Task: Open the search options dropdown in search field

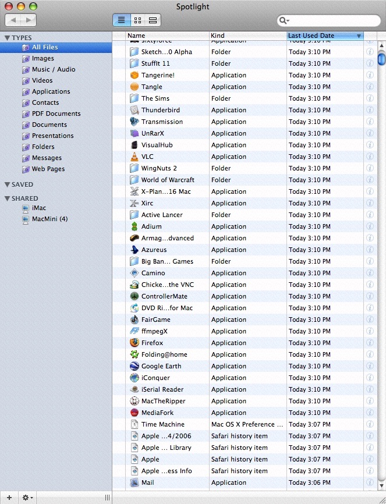Action: (284, 20)
